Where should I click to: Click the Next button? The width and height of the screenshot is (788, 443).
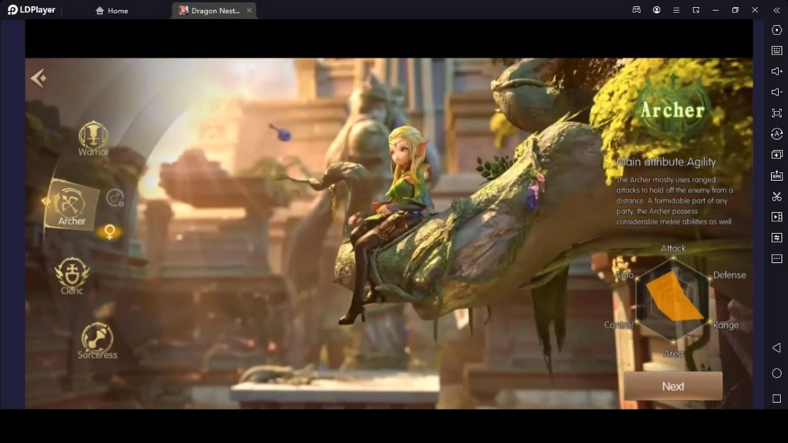(x=673, y=386)
